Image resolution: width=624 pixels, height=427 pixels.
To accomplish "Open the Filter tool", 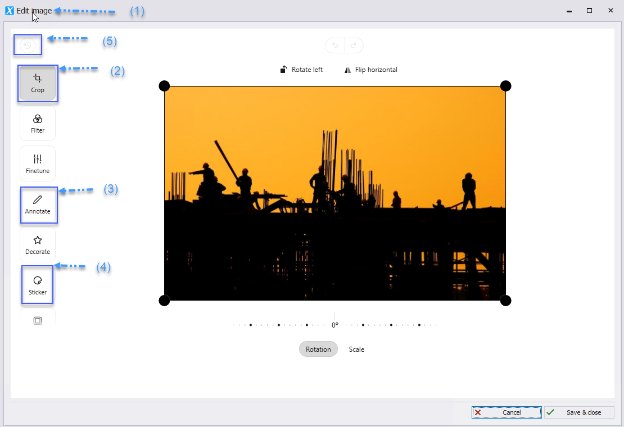I will pos(38,124).
